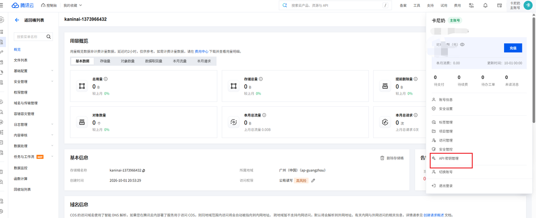Screen dimensions: 536x218
Task: Switch to the 基本数据 tab
Action: tap(82, 61)
